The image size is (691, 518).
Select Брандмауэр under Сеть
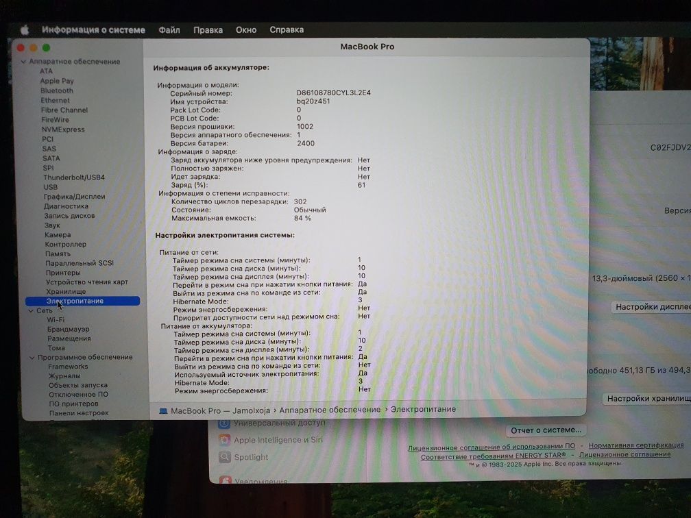tap(69, 329)
